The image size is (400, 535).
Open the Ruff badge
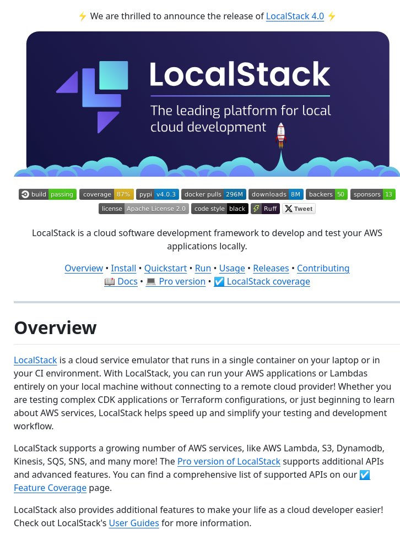click(x=265, y=209)
